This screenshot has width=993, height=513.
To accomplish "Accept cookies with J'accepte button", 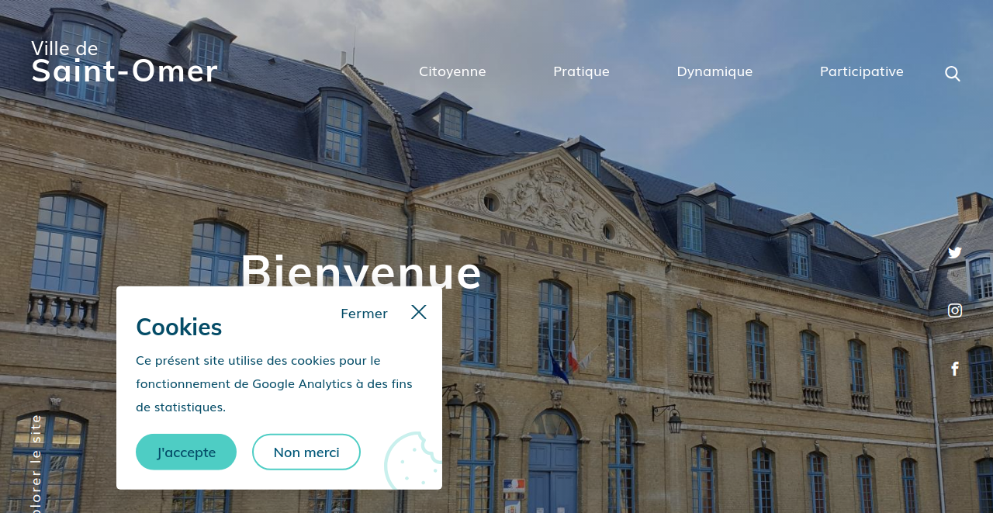I will [x=186, y=452].
